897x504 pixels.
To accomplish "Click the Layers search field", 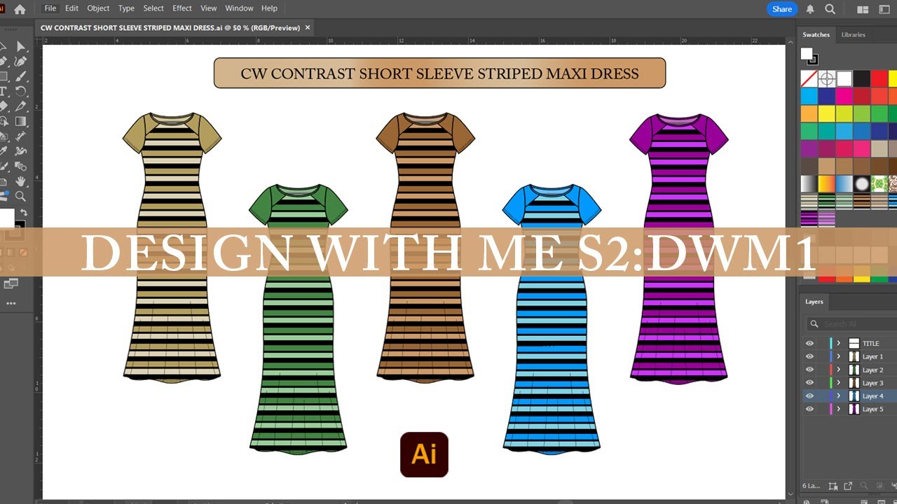I will (851, 323).
